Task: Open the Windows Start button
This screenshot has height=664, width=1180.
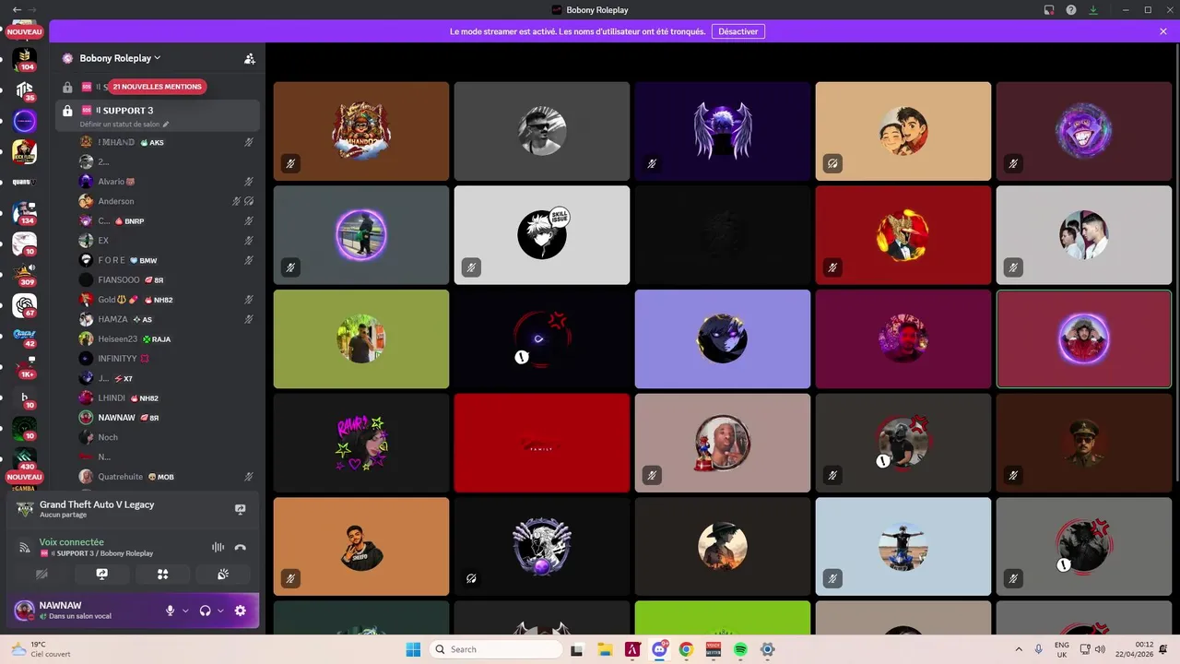Action: 413,649
